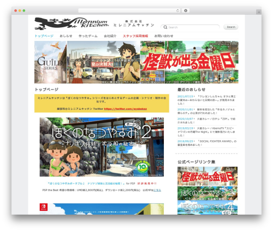Screen dimensions: 273x231
Task: Focus the browser address bar
Action: [129, 10]
